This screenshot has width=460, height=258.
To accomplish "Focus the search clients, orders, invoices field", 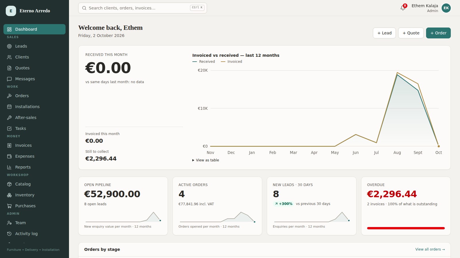I will click(143, 8).
